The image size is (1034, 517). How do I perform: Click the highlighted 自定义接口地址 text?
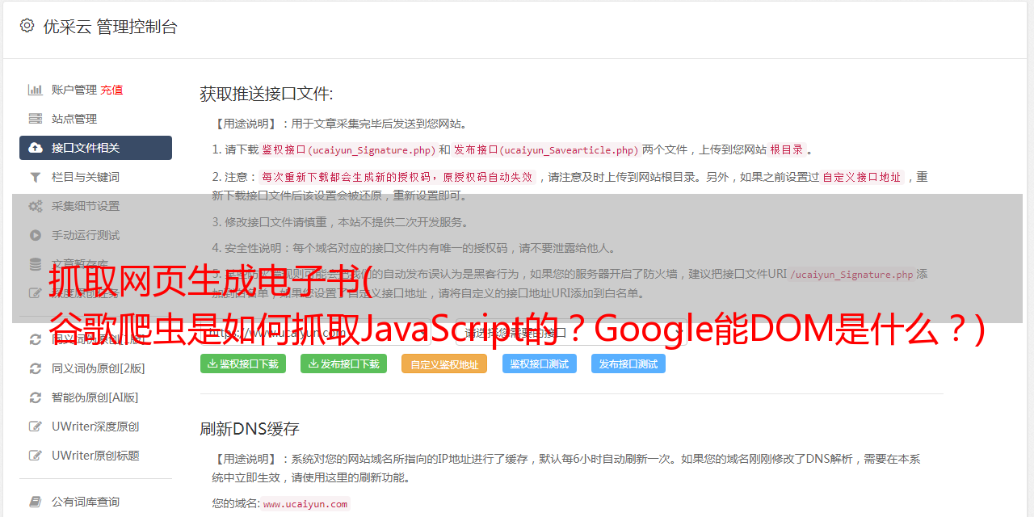862,177
